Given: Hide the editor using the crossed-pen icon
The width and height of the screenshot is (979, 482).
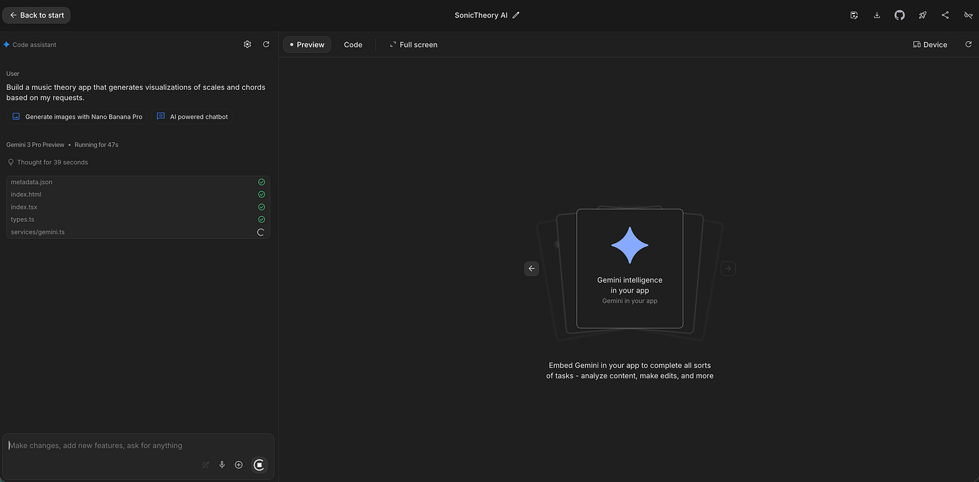Looking at the screenshot, I should (x=968, y=14).
